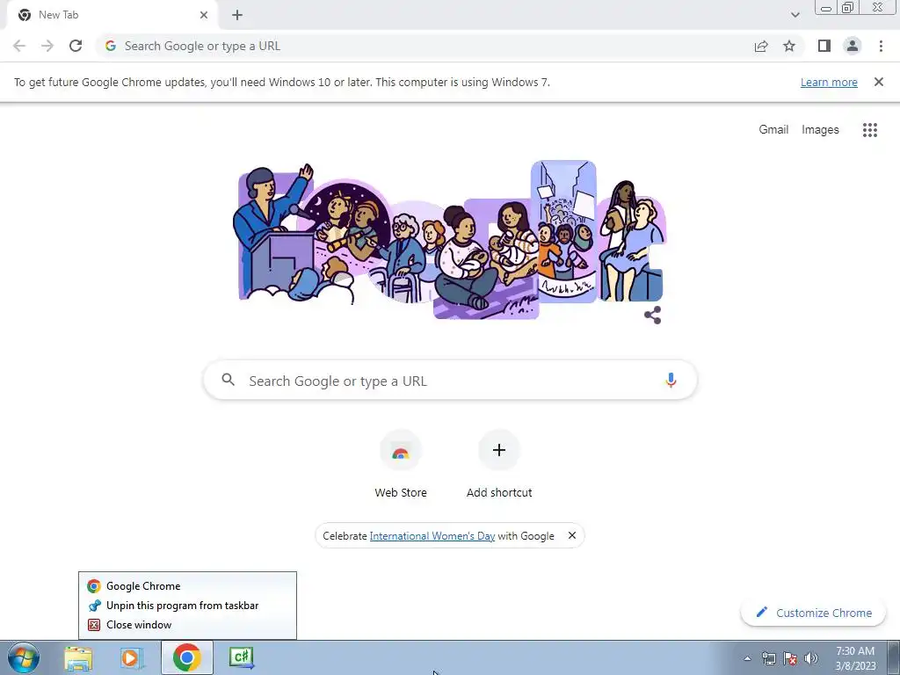Open the Learn more link
The image size is (900, 675).
pos(829,82)
